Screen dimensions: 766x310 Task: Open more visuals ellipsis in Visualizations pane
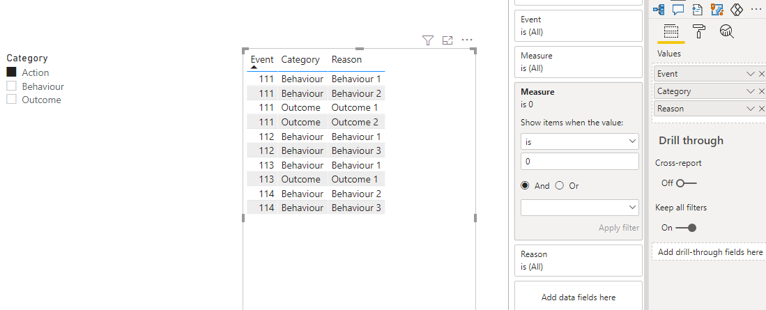tap(756, 9)
